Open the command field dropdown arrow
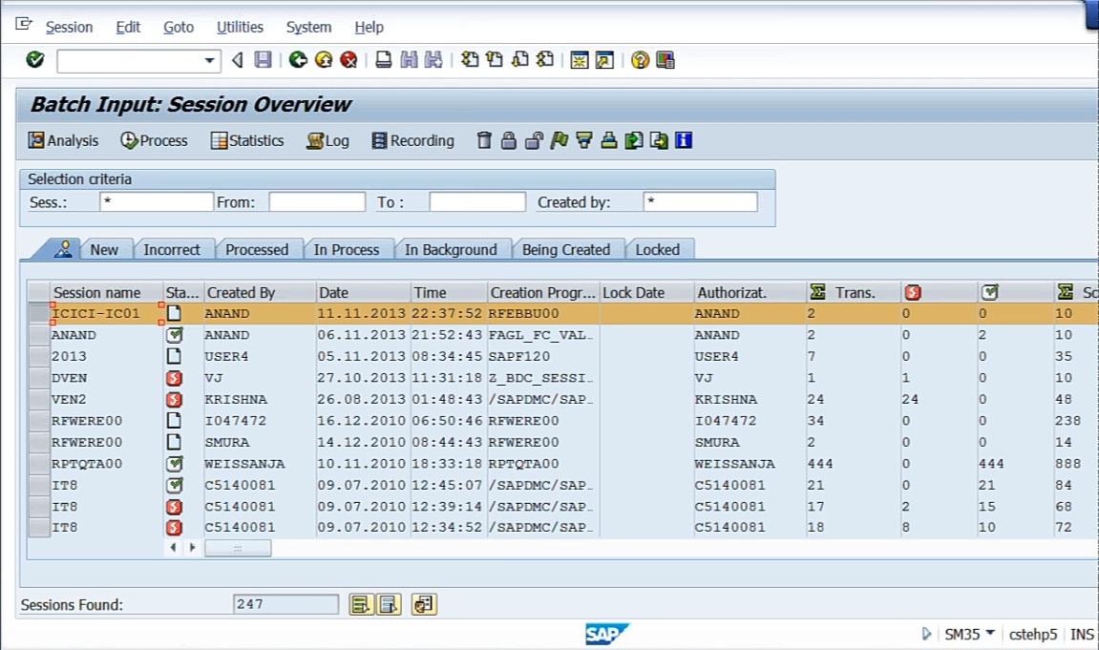Image resolution: width=1099 pixels, height=650 pixels. 209,61
